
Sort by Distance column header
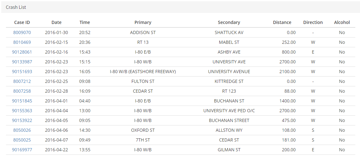pos(282,22)
